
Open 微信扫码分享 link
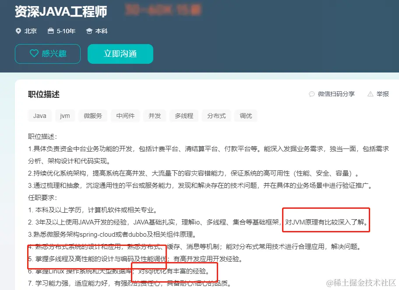(336, 94)
